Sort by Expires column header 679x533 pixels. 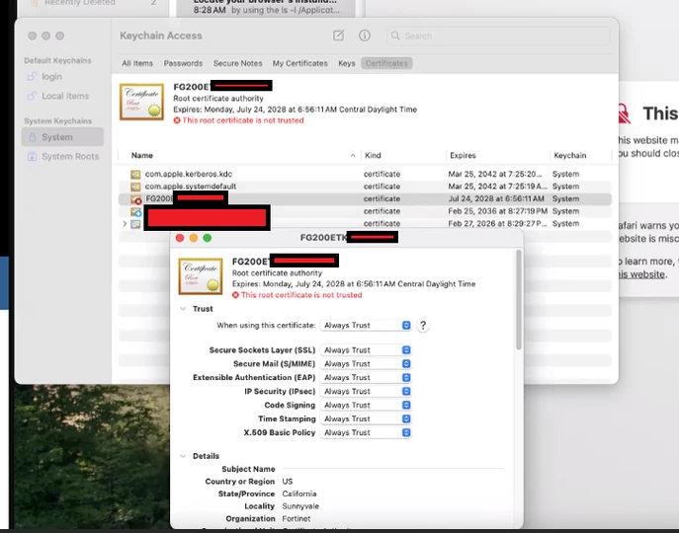tap(463, 155)
